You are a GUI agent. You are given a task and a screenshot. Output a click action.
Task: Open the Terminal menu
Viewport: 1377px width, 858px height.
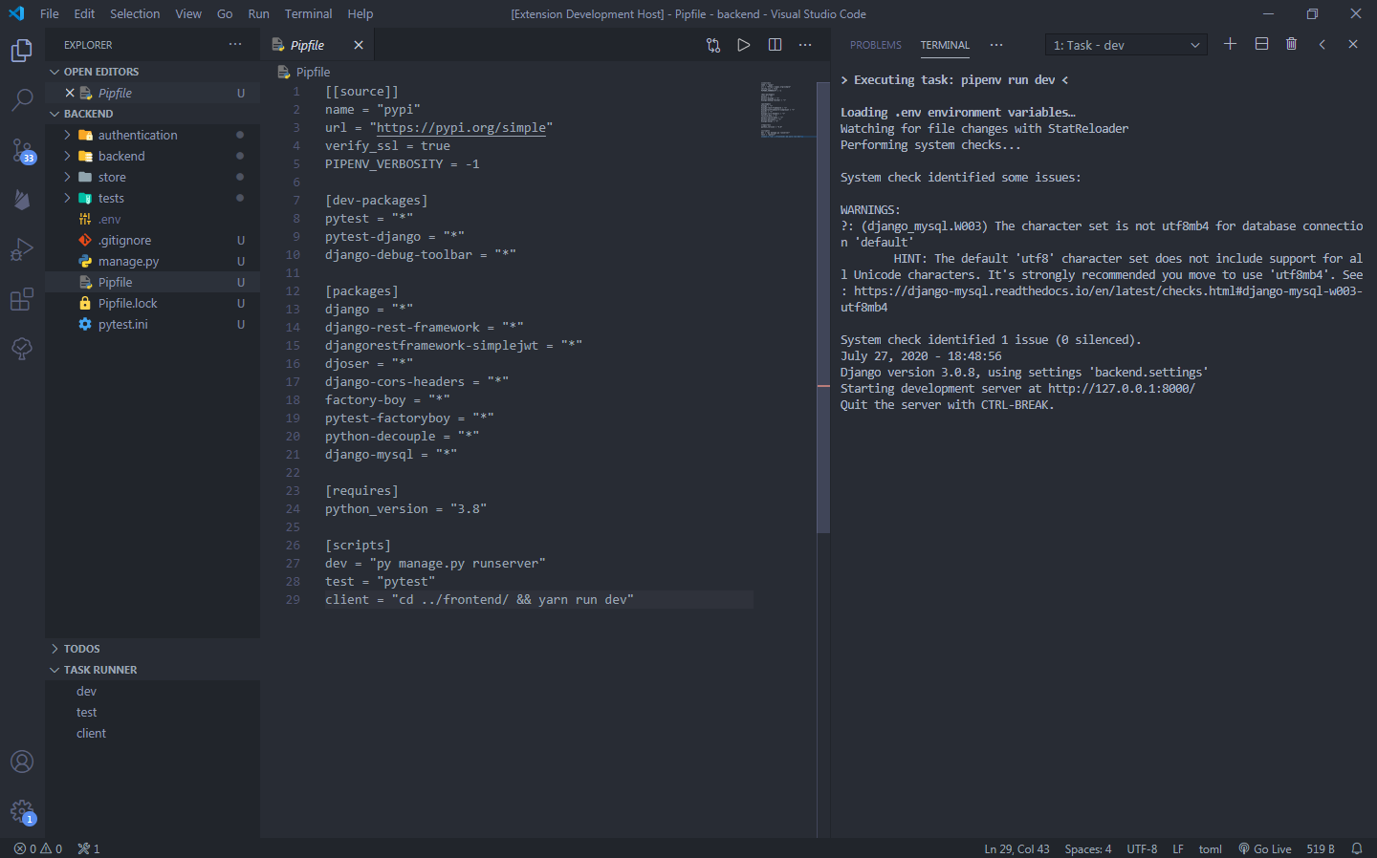pyautogui.click(x=308, y=13)
